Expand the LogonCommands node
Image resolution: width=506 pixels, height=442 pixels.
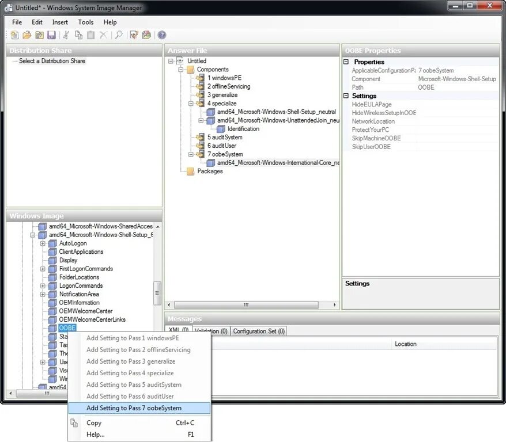(43, 286)
